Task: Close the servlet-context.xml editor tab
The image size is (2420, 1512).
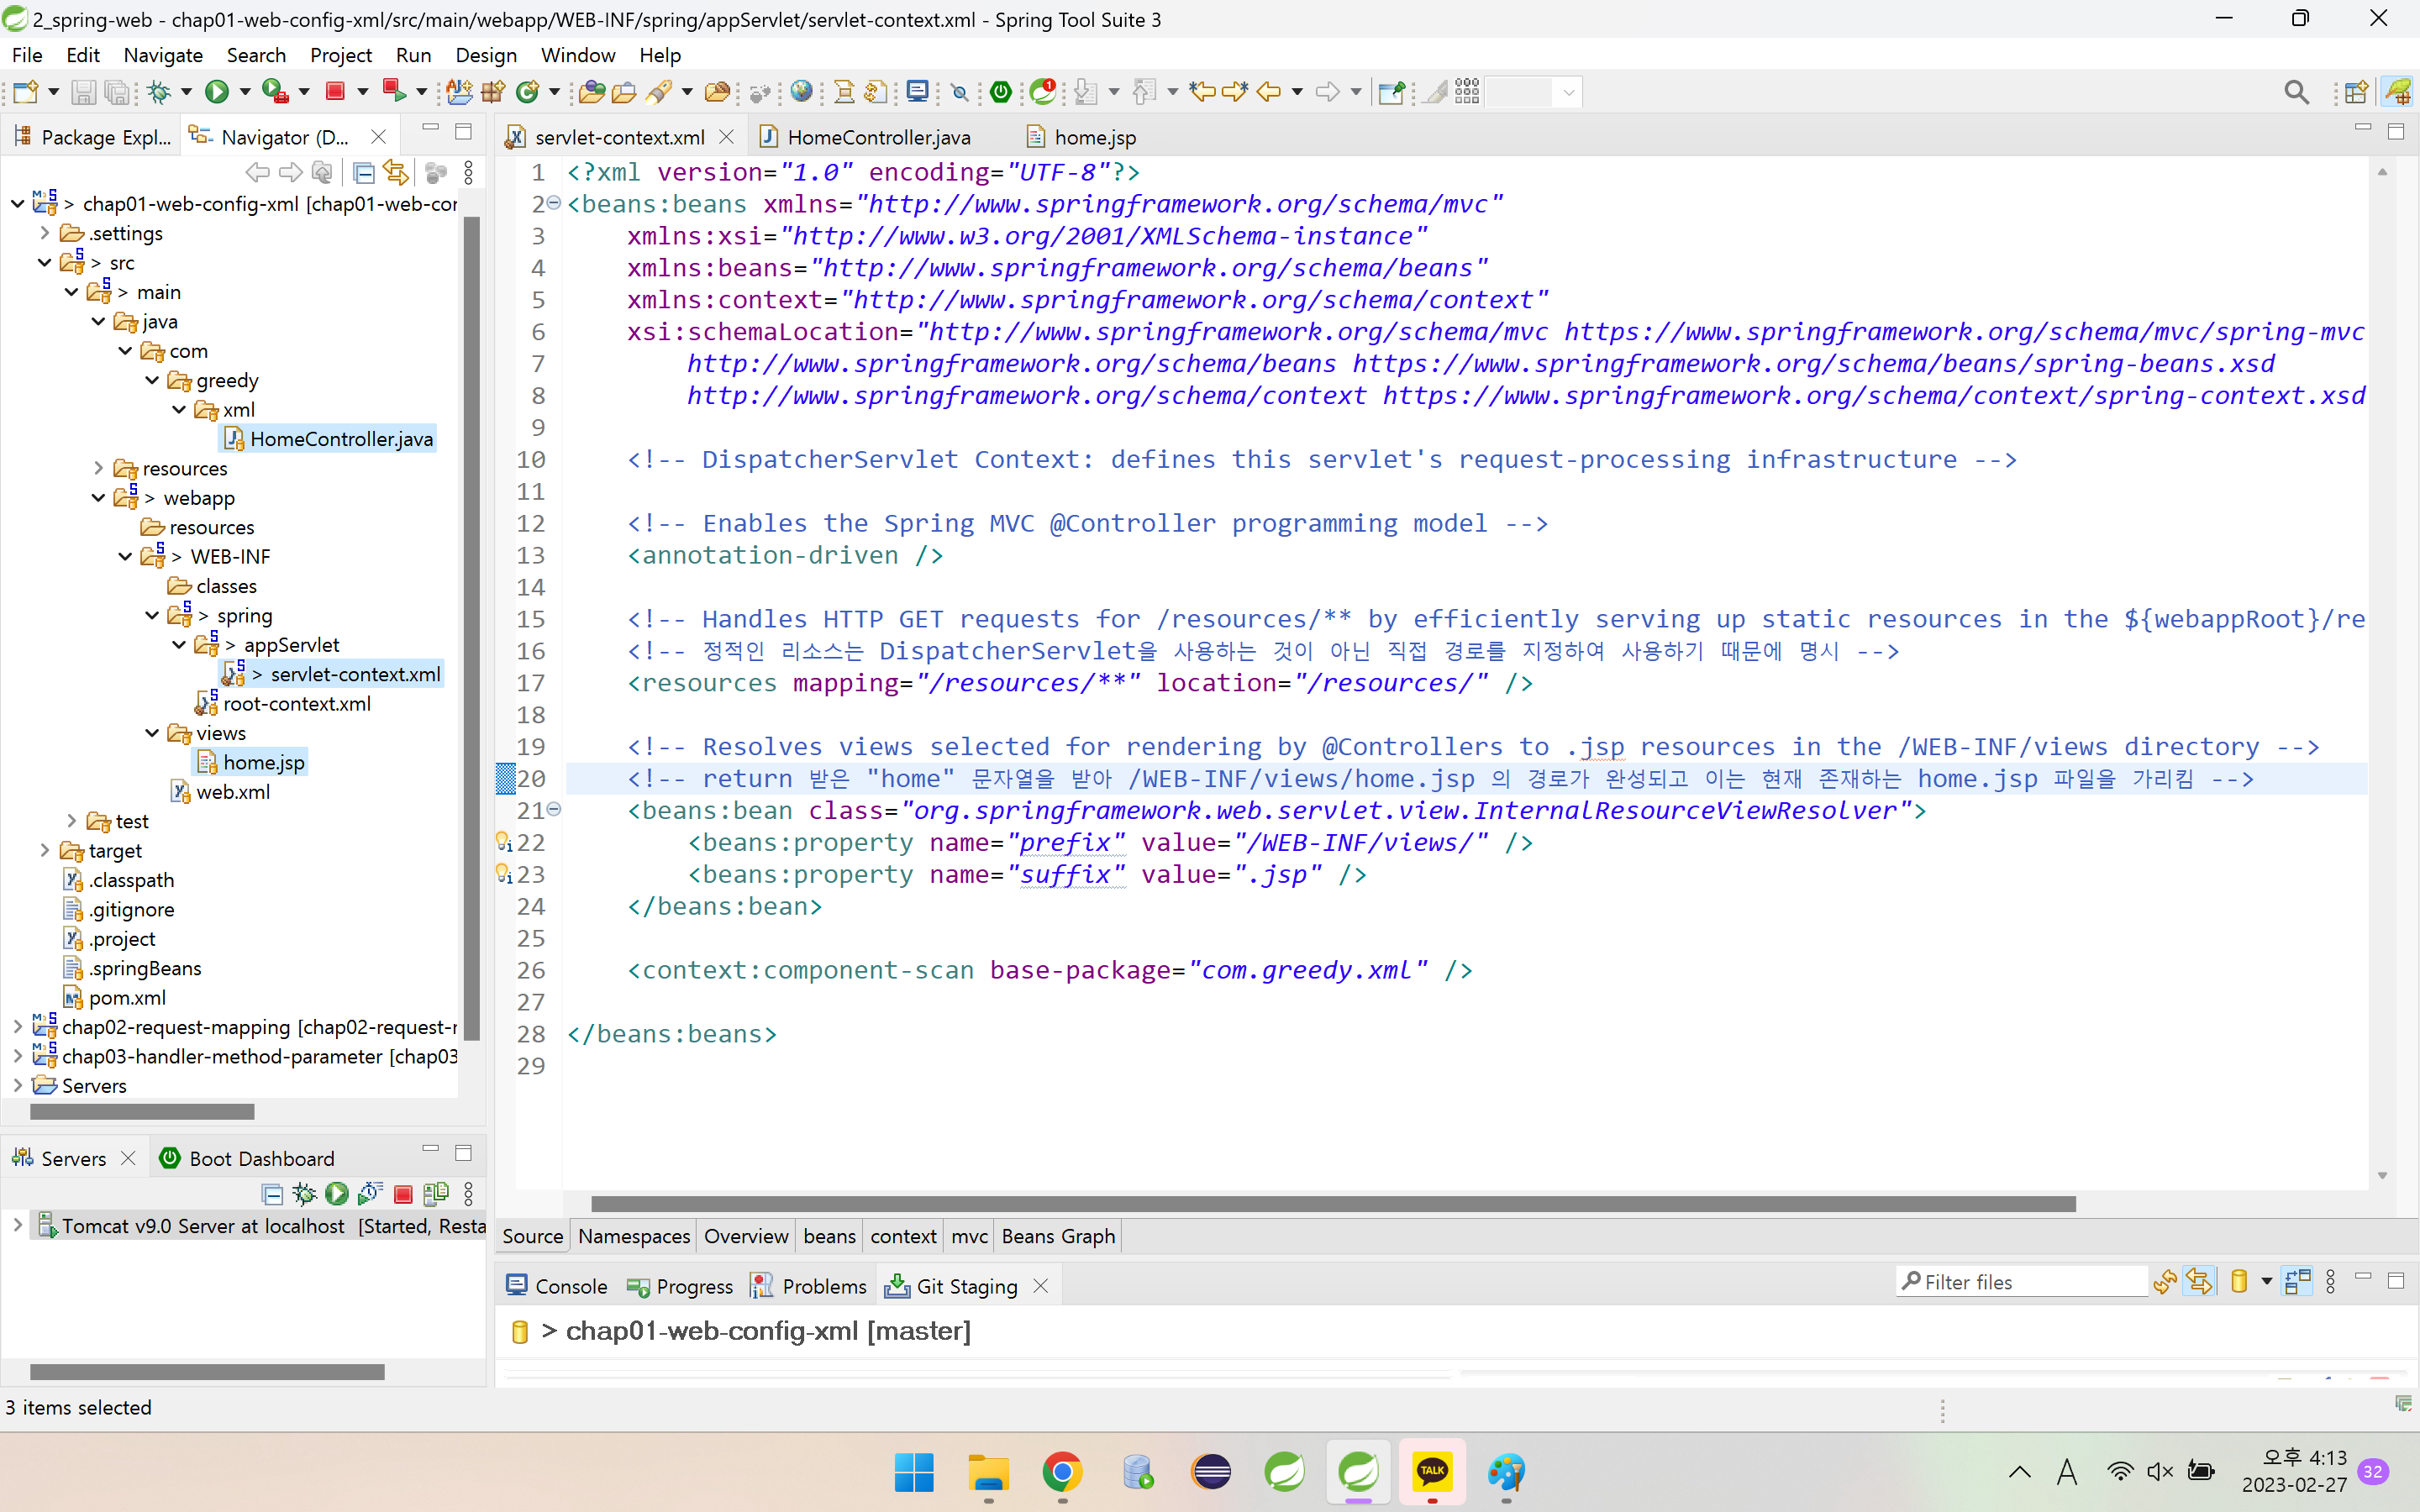Action: pos(727,137)
